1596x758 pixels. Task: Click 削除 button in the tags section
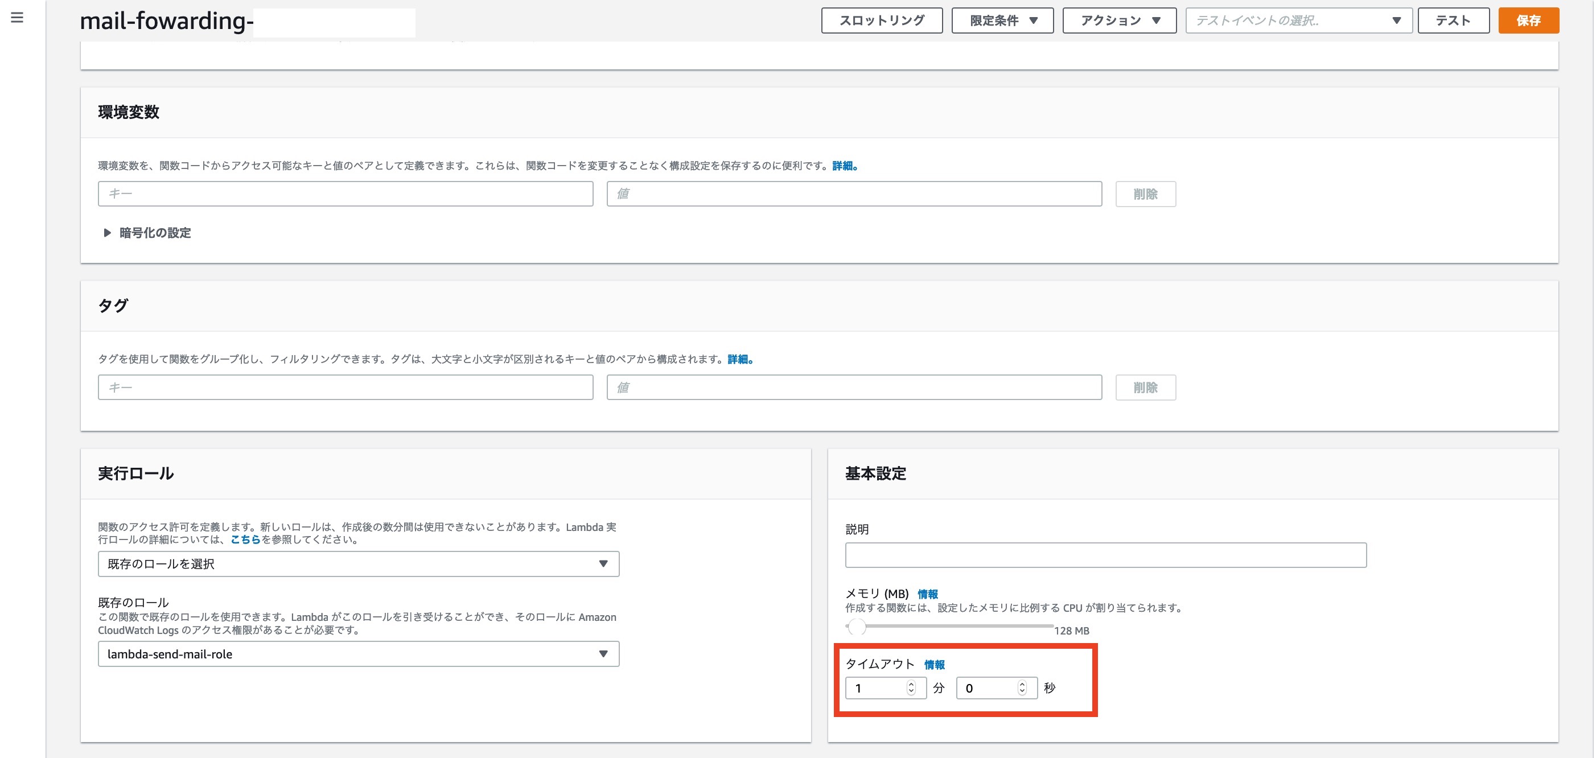click(1145, 388)
